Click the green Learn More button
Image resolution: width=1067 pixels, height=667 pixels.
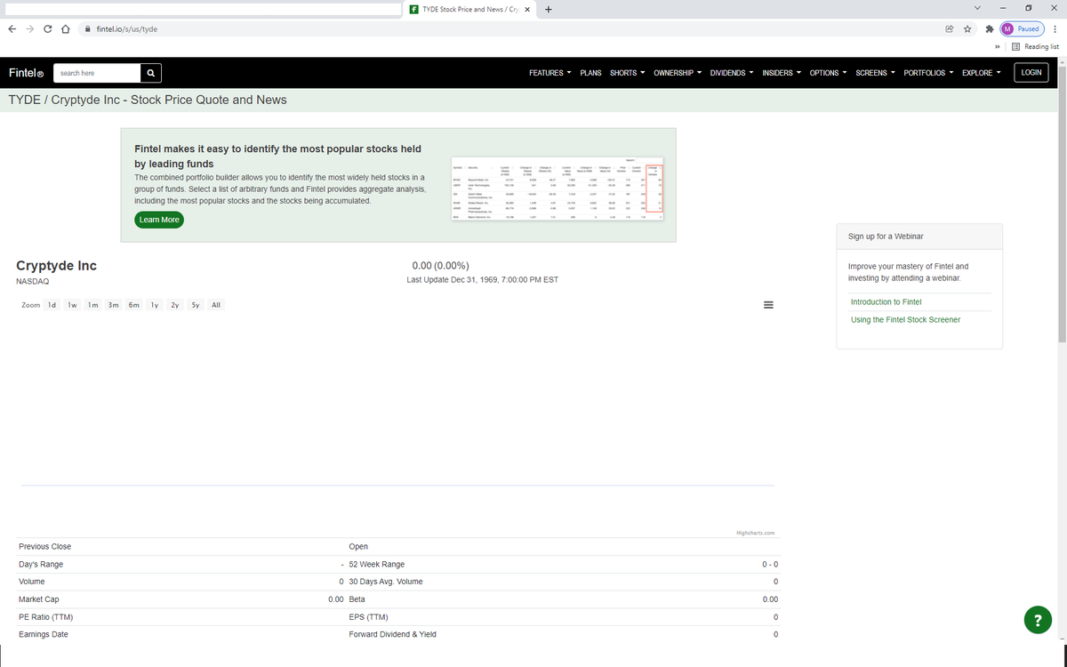click(159, 220)
